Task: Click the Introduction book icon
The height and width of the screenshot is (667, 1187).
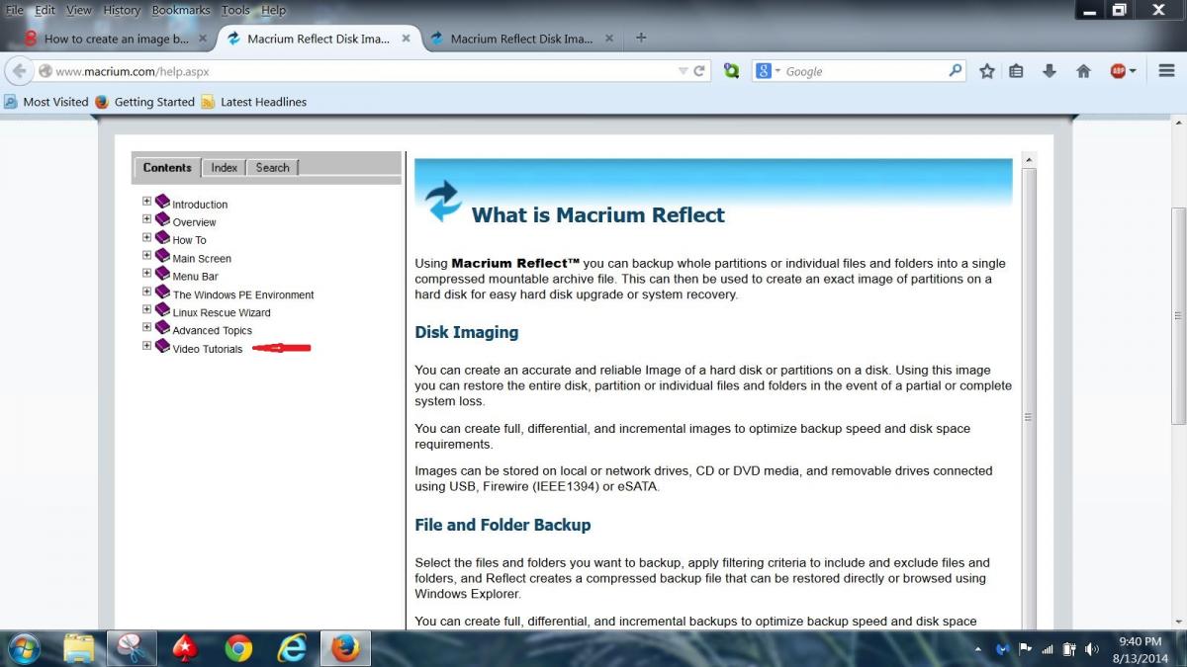Action: [162, 202]
